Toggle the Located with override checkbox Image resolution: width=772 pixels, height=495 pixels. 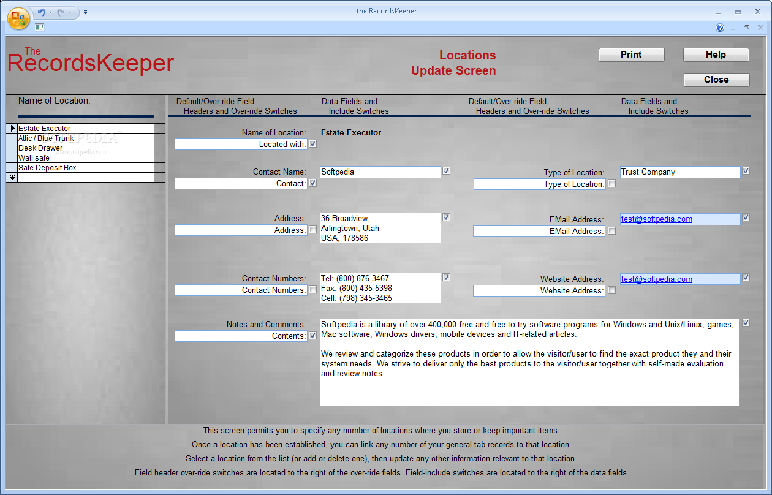pyautogui.click(x=312, y=144)
